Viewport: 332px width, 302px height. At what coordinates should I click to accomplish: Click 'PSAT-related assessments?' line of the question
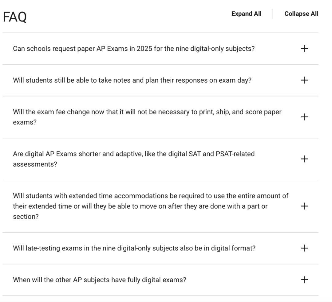35,164
